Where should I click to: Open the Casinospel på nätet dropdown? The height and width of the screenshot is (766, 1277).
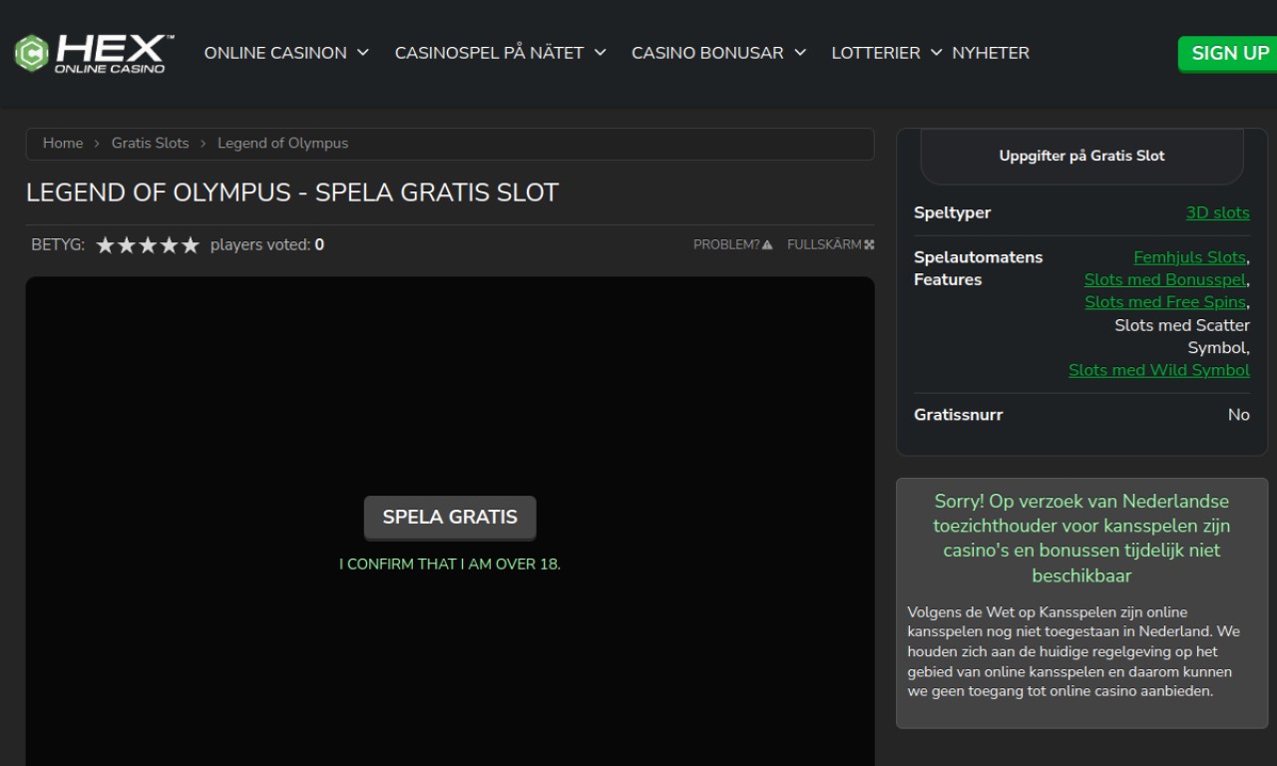[600, 53]
